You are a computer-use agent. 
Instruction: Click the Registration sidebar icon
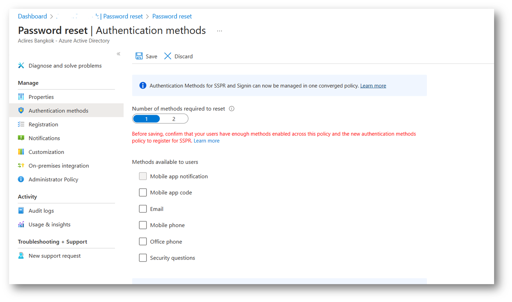pos(21,124)
